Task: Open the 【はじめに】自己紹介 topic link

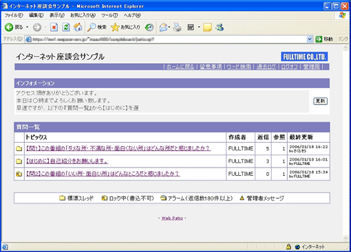Action: (x=67, y=161)
